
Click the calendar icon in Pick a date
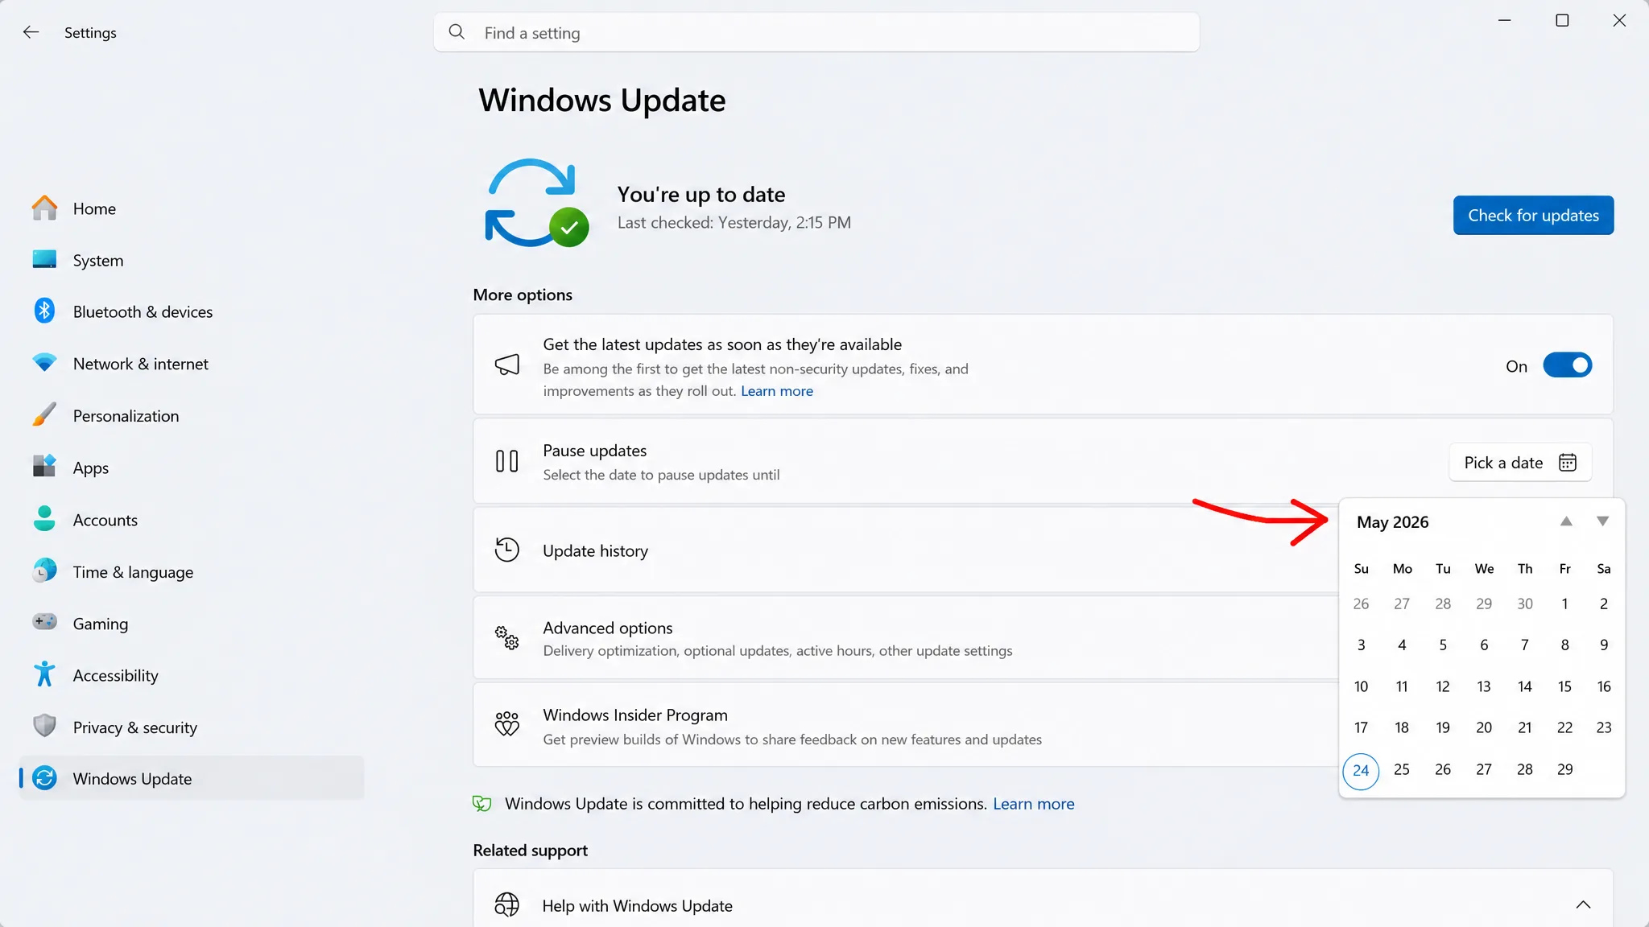pyautogui.click(x=1567, y=463)
